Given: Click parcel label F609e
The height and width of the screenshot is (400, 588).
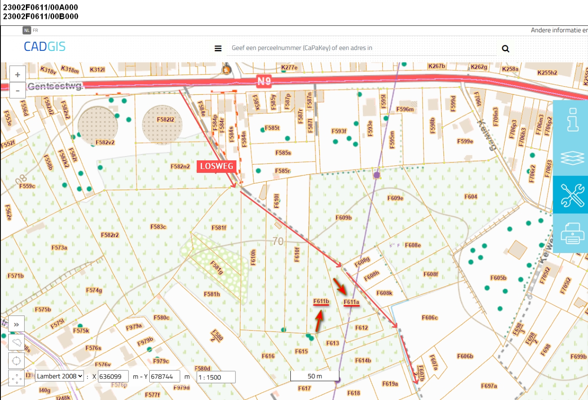Looking at the screenshot, I should pos(395,198).
